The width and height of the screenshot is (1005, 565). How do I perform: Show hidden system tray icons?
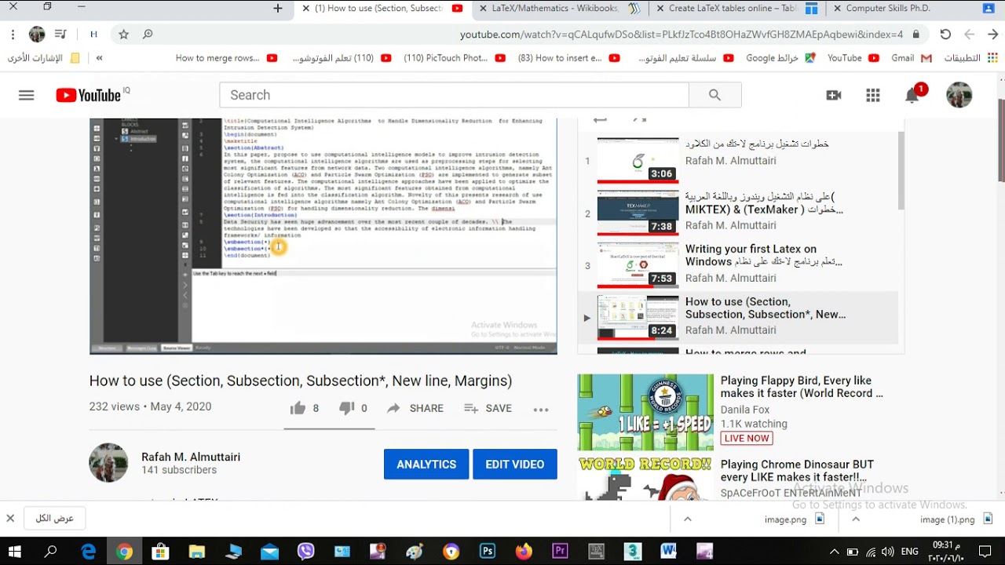834,552
